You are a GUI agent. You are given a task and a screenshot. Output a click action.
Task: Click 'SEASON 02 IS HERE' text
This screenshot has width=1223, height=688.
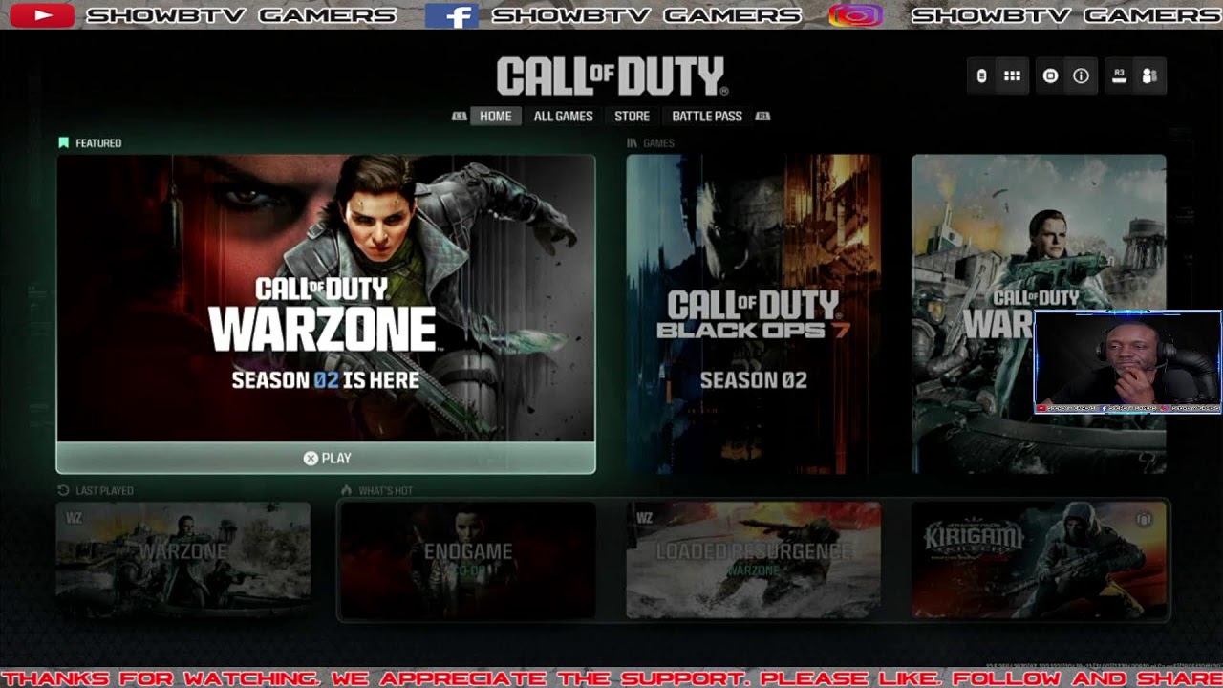tap(326, 380)
